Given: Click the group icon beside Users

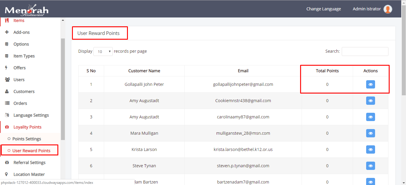Looking at the screenshot, I should click(x=7, y=80).
